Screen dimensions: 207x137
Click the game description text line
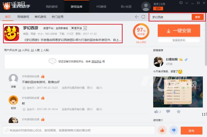point(72,40)
